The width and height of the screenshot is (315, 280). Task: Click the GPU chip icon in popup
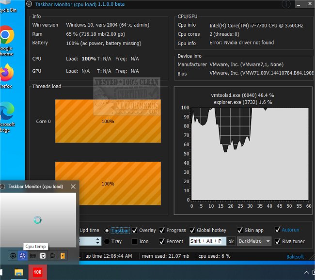pos(52,255)
